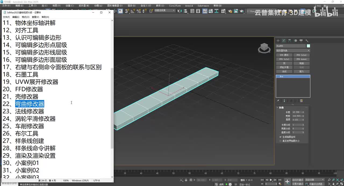Open the Modifier List dropdown
The image size is (344, 186).
coord(293,51)
